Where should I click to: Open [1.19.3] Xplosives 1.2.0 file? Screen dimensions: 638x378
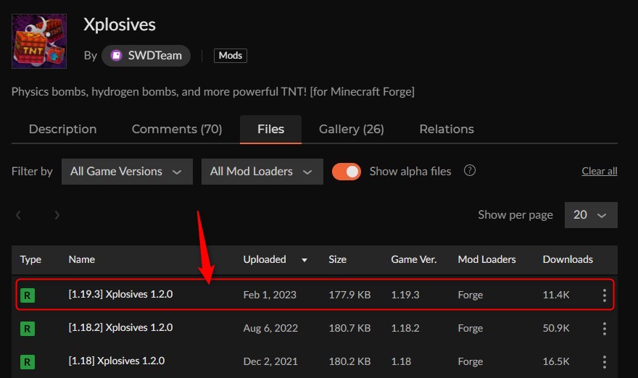(120, 294)
